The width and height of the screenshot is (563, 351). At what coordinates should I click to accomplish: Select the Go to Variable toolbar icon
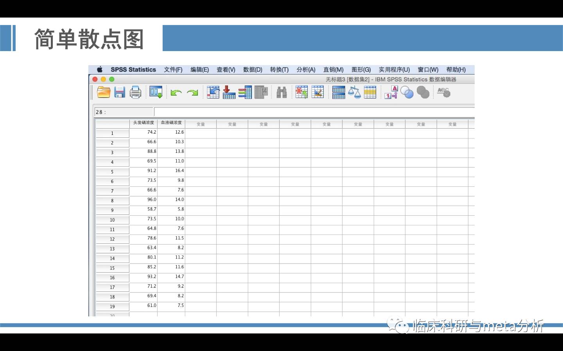229,92
